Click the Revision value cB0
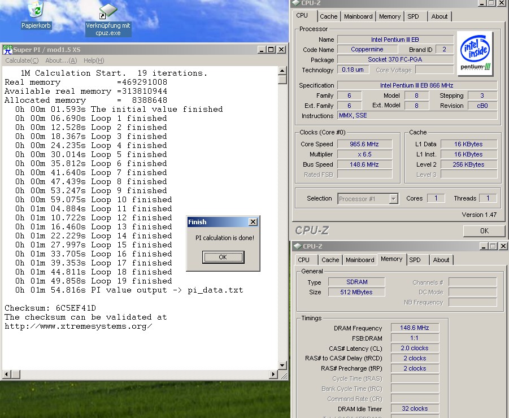The width and height of the screenshot is (509, 418). point(482,106)
